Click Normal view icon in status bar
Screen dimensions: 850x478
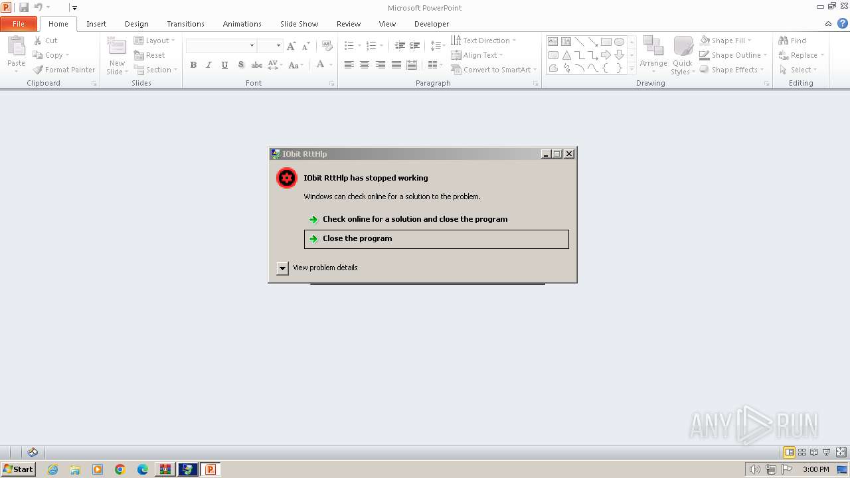790,452
